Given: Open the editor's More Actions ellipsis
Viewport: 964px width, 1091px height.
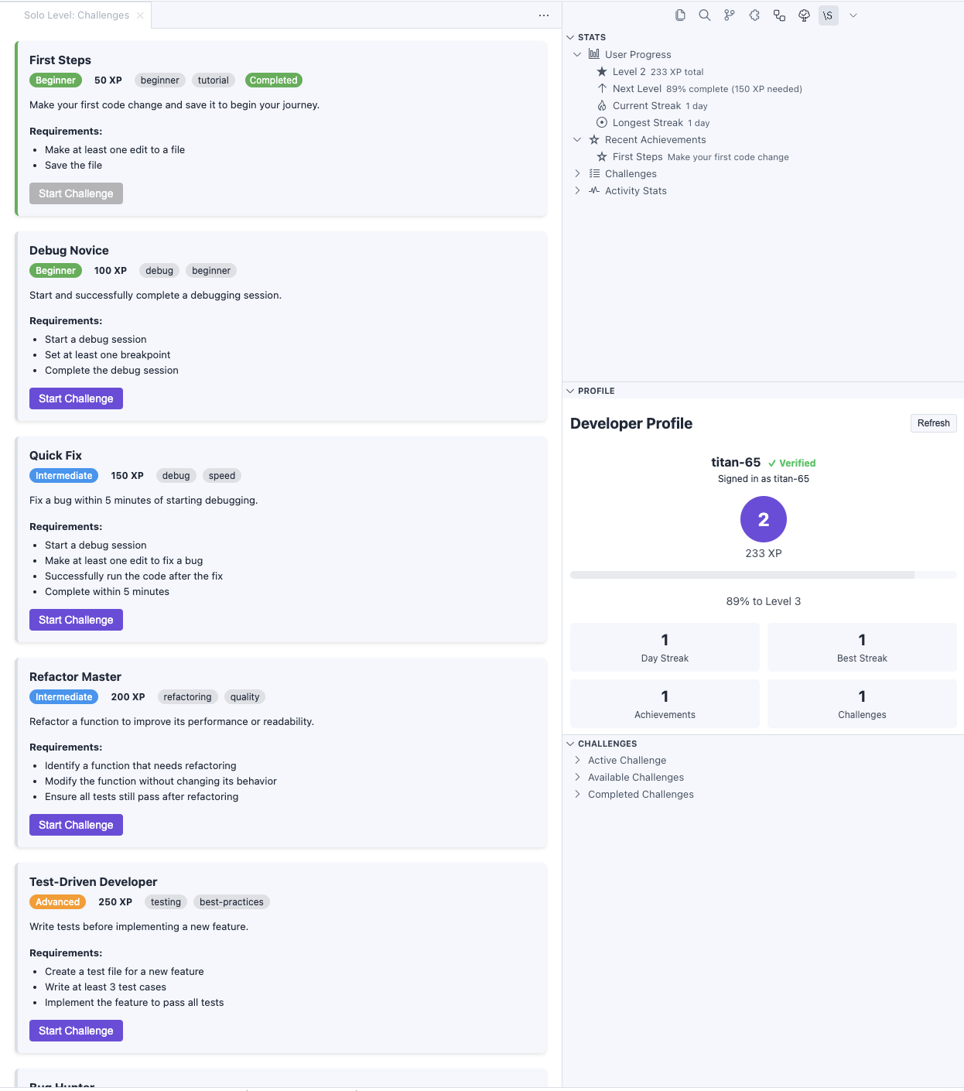Looking at the screenshot, I should click(x=544, y=15).
